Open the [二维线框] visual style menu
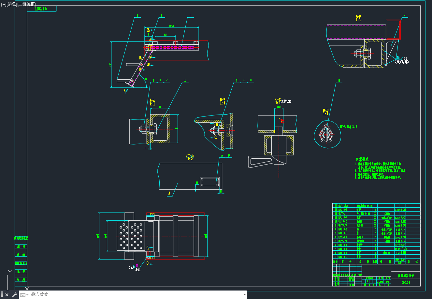432x299 pixels. coord(27,4)
